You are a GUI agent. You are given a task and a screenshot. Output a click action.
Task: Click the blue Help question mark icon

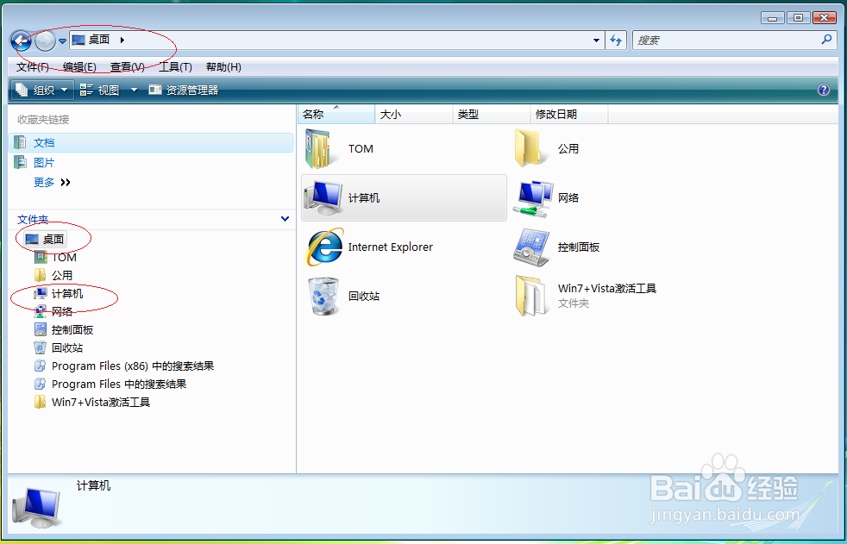(x=823, y=90)
